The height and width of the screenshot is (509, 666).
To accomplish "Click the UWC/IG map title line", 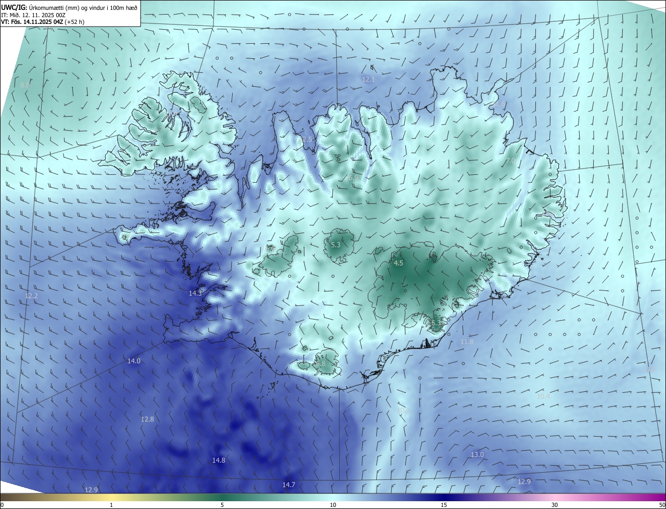I will tap(69, 7).
